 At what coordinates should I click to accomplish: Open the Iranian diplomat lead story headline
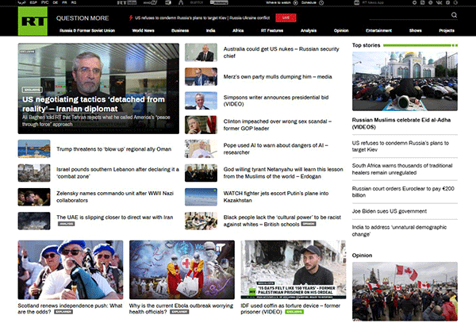(x=94, y=104)
